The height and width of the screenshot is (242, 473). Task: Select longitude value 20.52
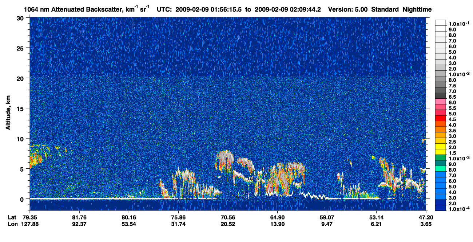point(227,224)
